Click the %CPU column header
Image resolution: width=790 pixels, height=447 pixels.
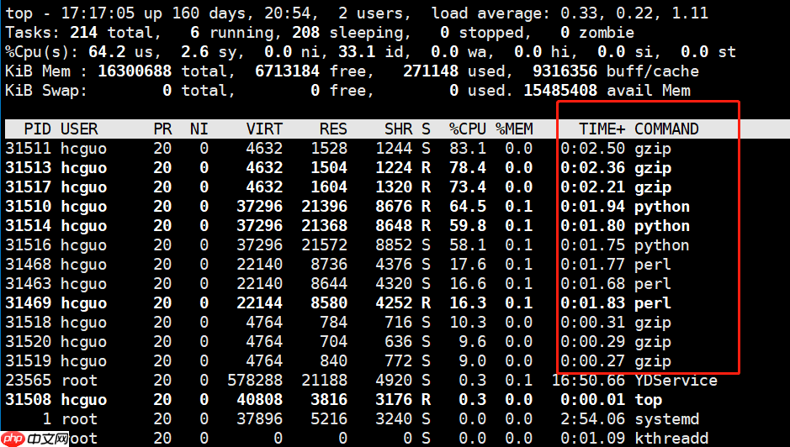(x=467, y=129)
